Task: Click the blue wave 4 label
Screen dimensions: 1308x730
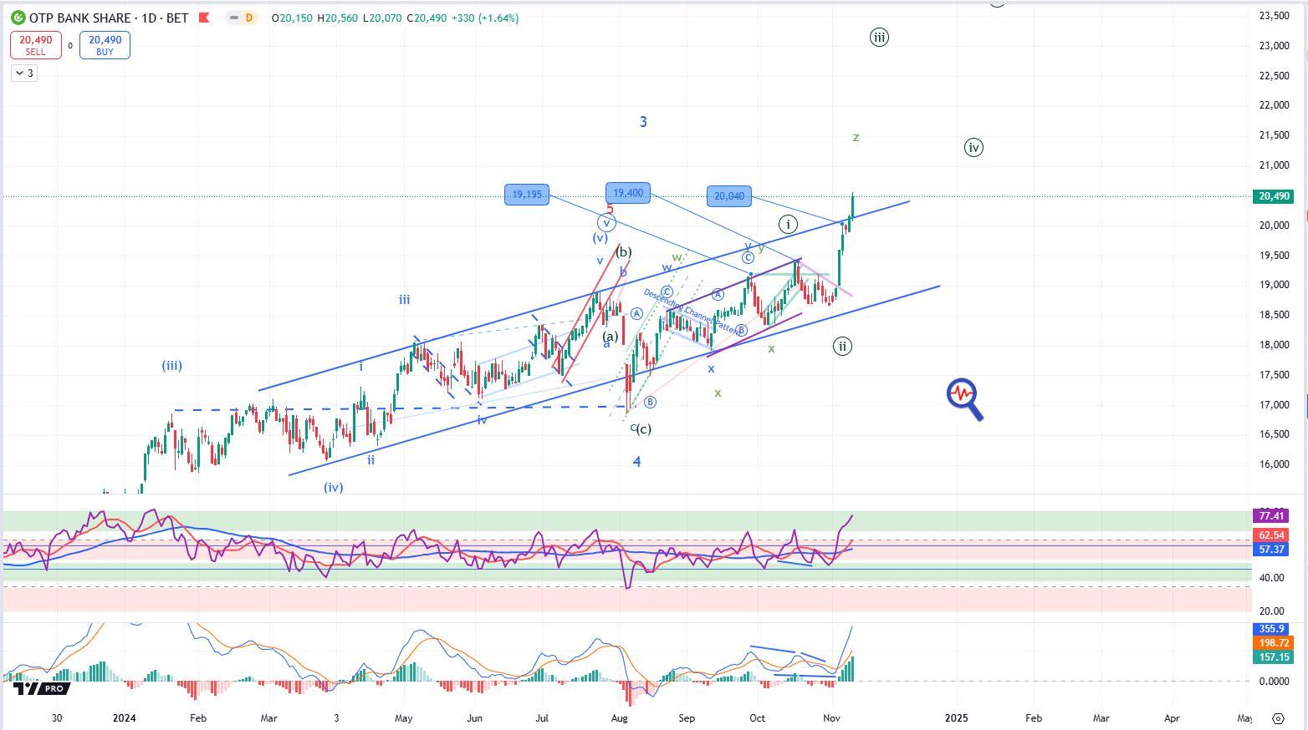Action: [637, 462]
